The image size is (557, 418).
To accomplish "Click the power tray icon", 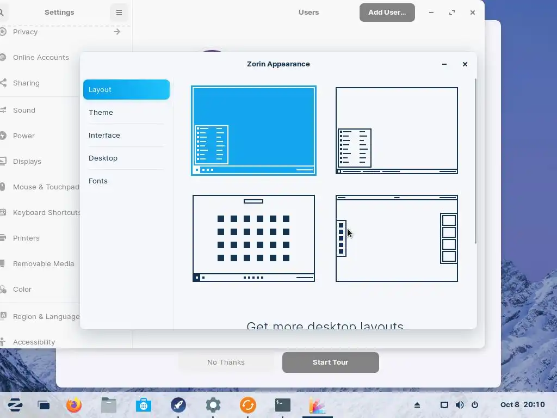I will point(475,405).
